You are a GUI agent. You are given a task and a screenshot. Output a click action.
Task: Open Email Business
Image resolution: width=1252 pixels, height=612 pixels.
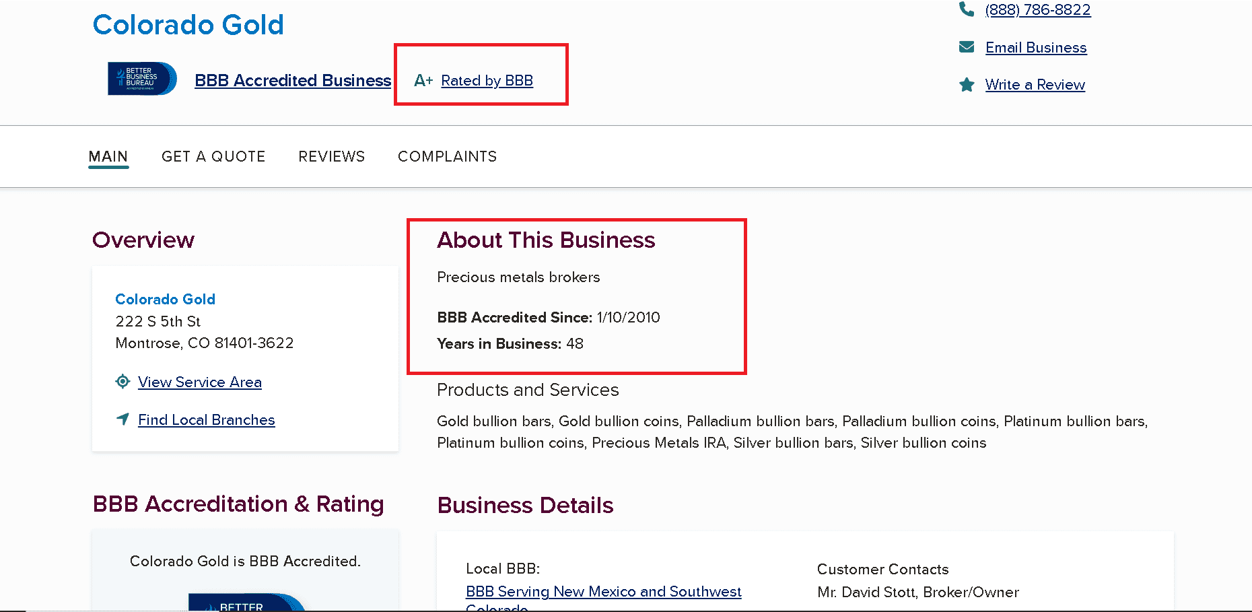click(x=1035, y=47)
